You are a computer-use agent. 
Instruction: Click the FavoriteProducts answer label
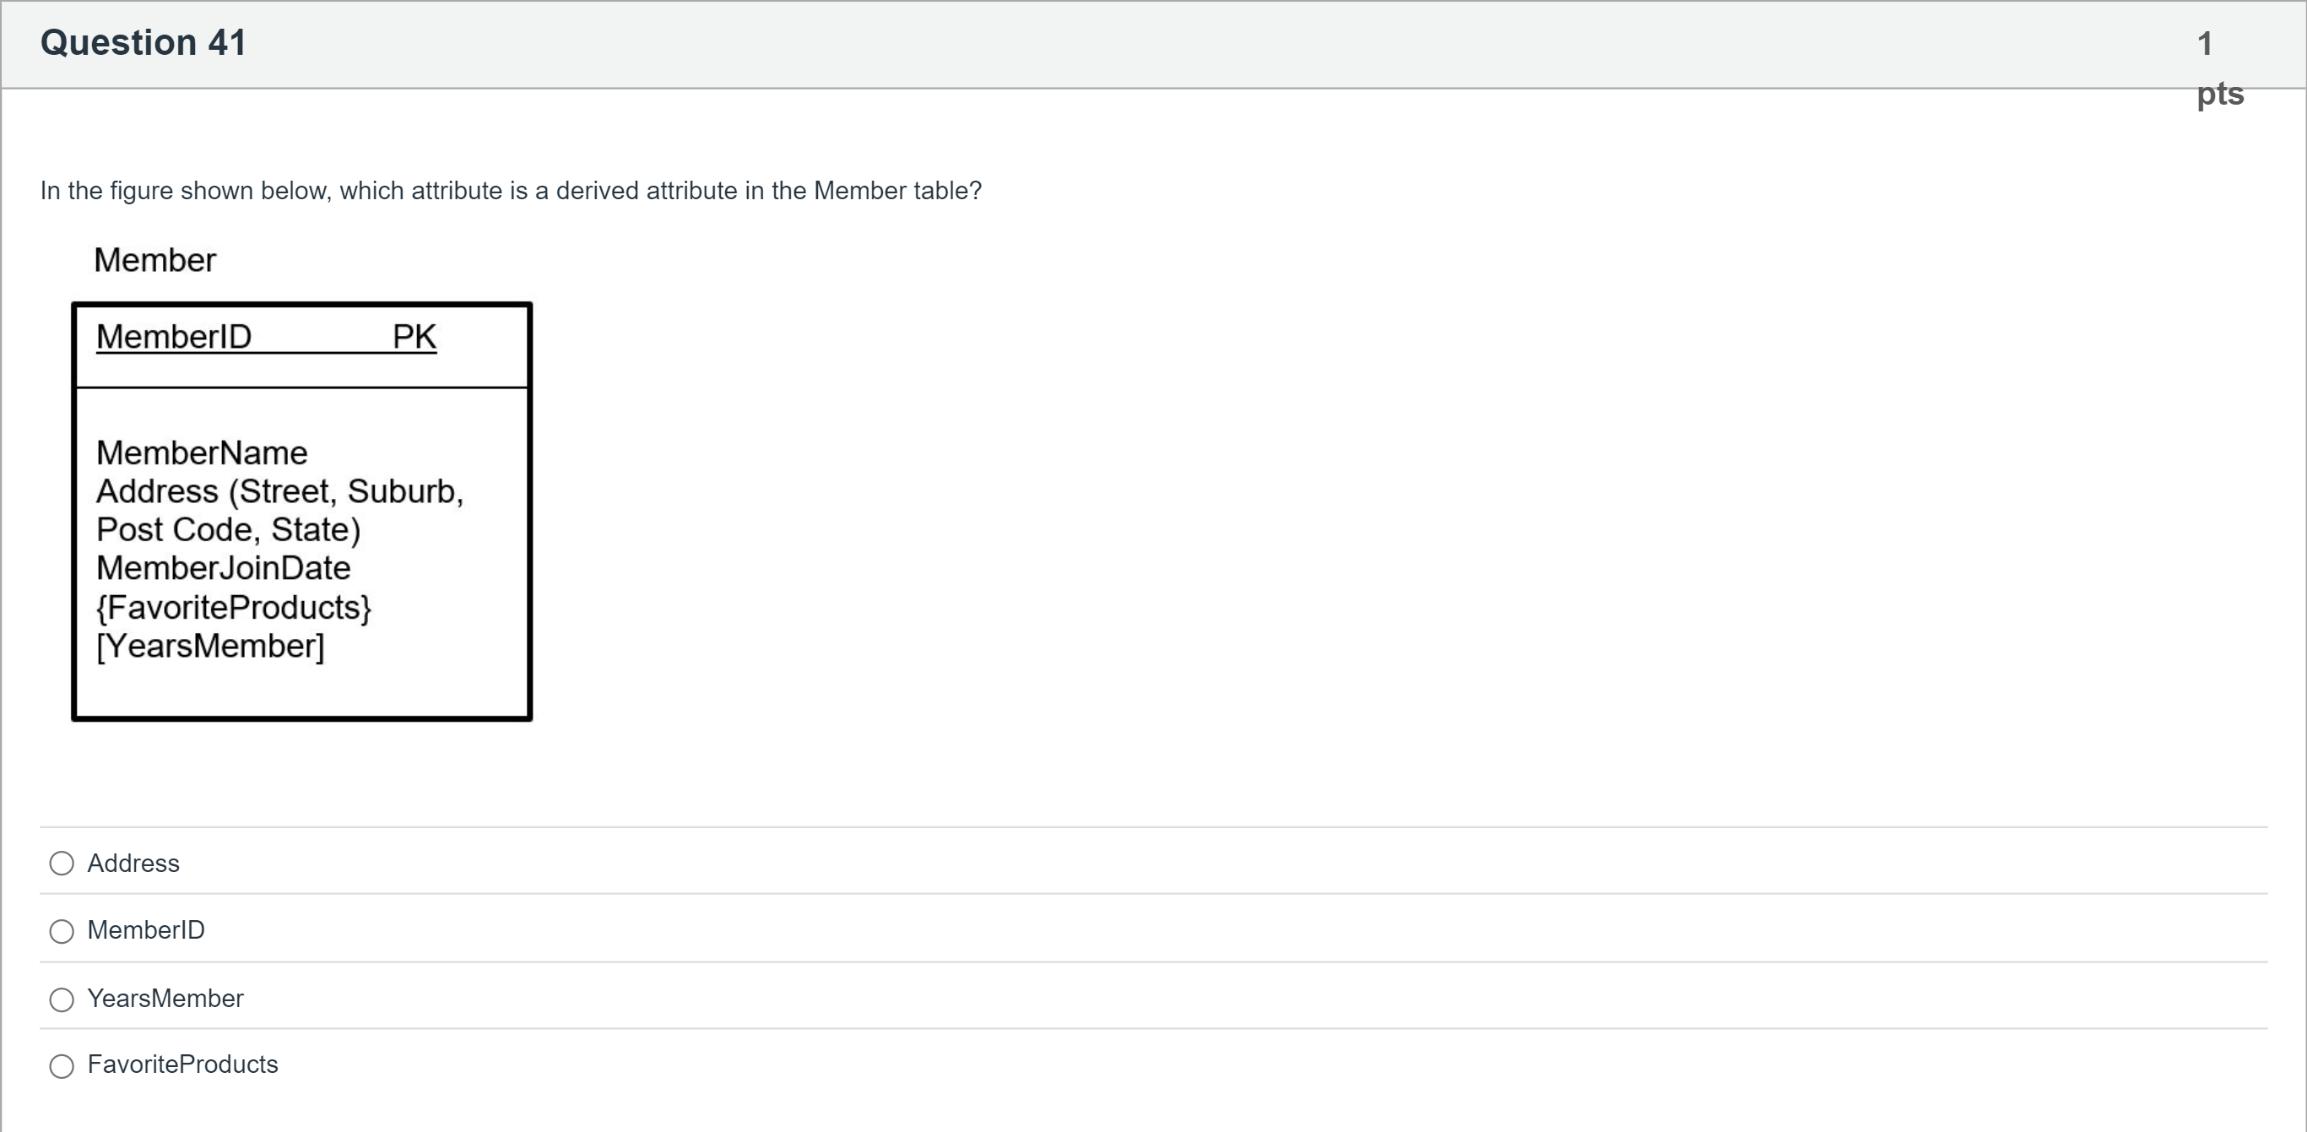click(x=182, y=1064)
